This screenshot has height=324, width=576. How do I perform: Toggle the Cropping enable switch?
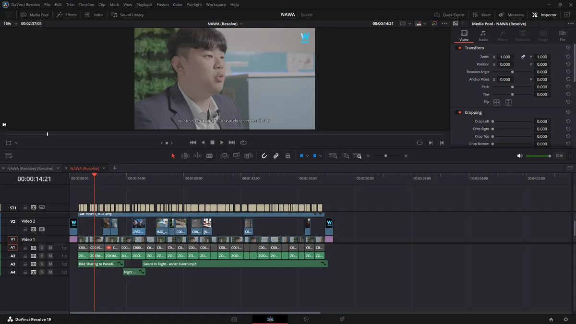coord(459,112)
